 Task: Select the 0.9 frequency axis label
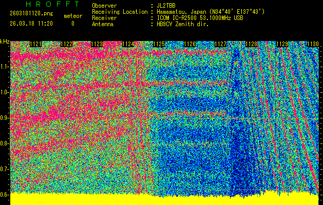5,118
